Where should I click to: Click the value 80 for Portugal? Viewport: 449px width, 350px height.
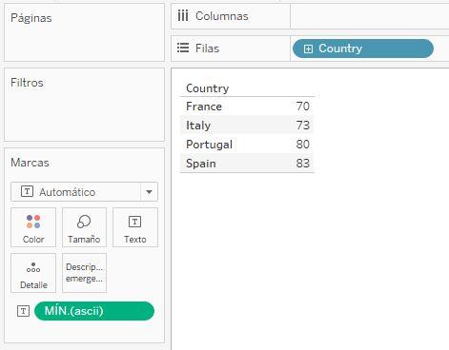pos(303,145)
